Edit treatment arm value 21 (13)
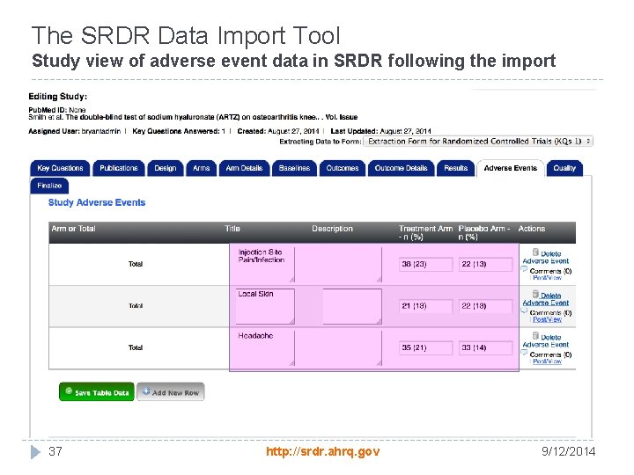 coord(425,306)
